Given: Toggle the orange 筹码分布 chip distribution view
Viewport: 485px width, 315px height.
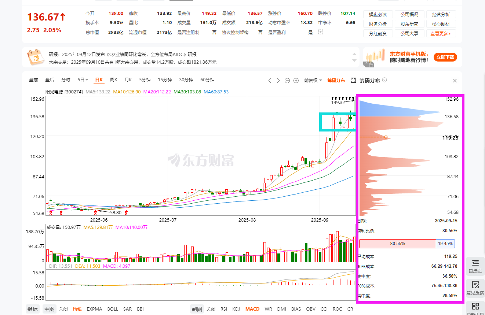Looking at the screenshot, I should coord(336,80).
